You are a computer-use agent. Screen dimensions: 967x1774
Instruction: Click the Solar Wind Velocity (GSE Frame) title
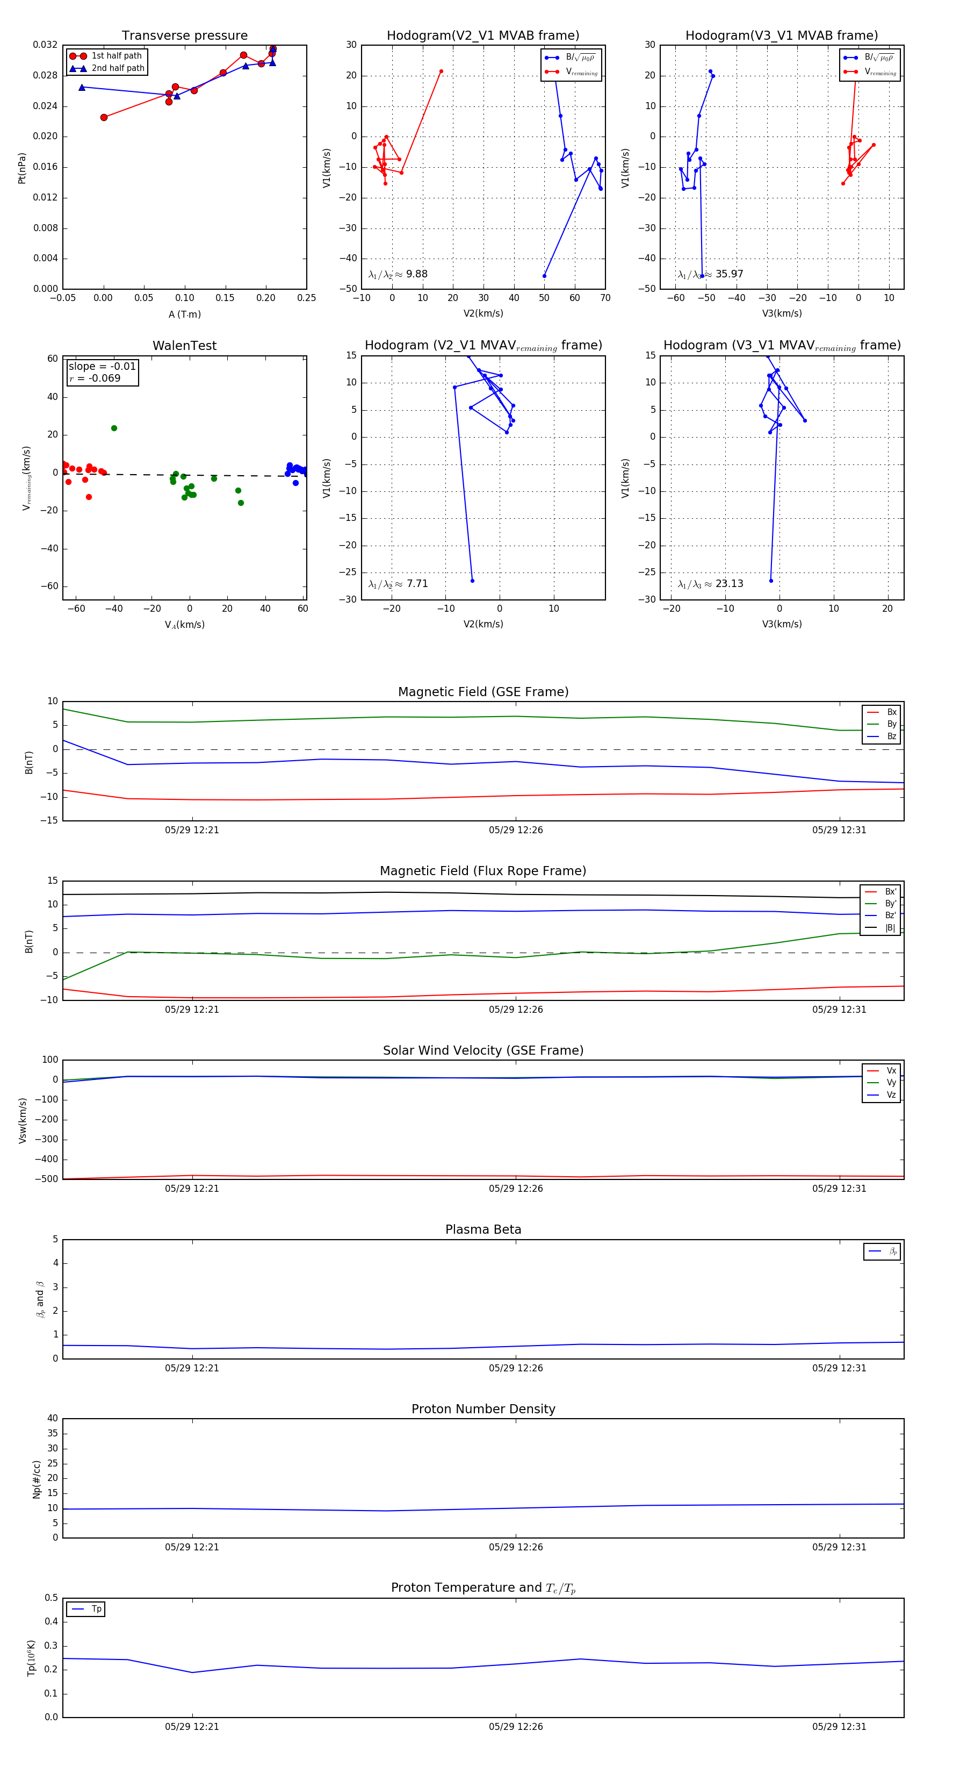[482, 1050]
